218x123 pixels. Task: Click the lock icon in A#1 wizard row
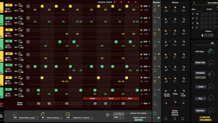(x=155, y=54)
